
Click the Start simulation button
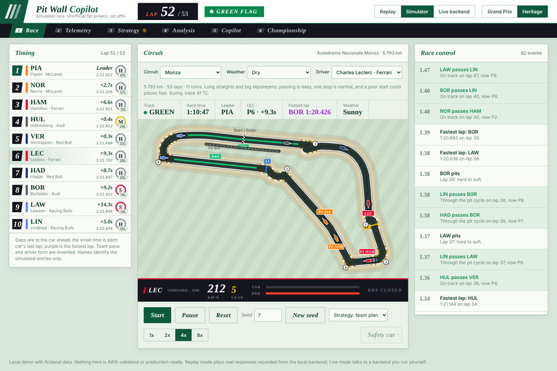158,315
